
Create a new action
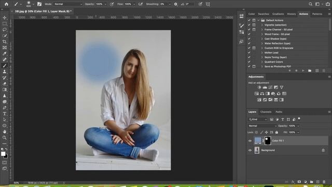(x=317, y=71)
